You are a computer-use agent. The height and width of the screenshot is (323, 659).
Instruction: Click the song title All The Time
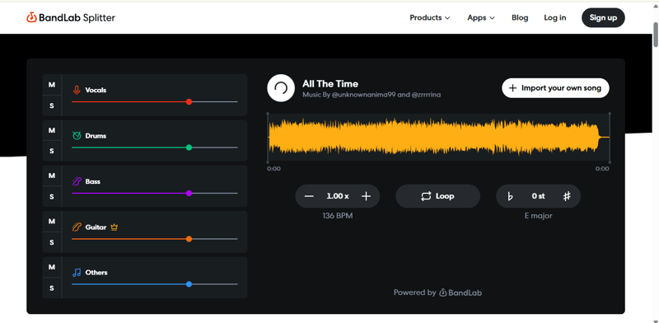coord(330,84)
